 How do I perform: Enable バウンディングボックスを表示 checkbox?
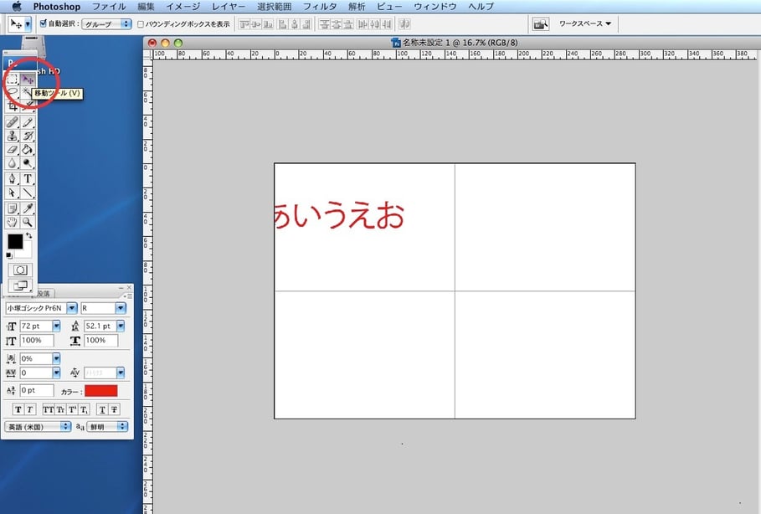point(140,24)
